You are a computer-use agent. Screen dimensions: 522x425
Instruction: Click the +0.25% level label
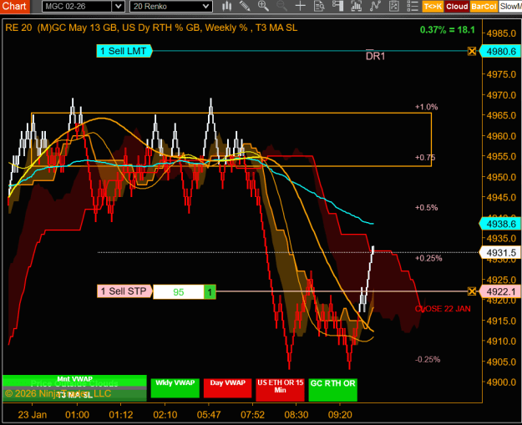[x=428, y=258]
